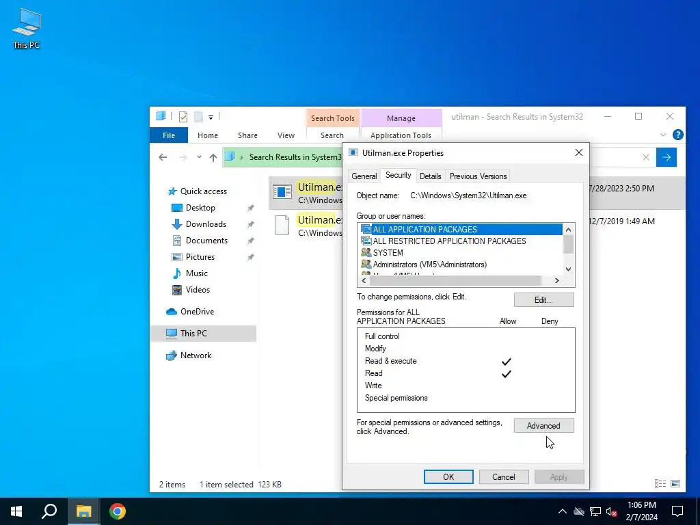Click Cancel in Properties dialog
Screen dimensions: 700x525
point(504,476)
